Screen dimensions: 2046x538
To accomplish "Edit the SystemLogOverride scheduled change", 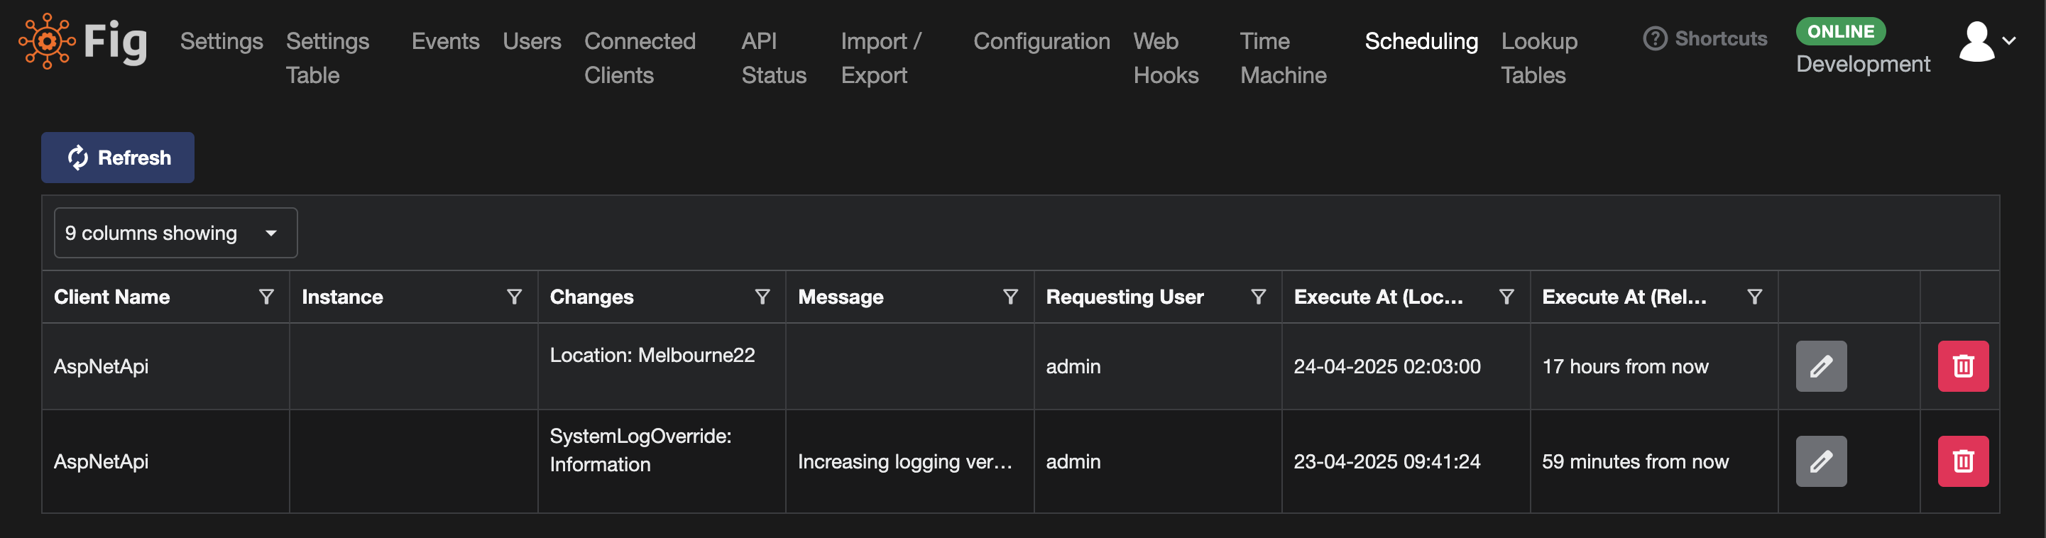I will coord(1820,461).
